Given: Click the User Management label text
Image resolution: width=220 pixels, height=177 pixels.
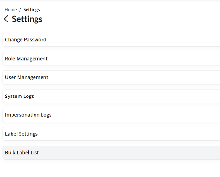Looking at the screenshot, I should click(27, 77).
